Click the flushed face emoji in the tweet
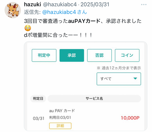 click(28, 28)
